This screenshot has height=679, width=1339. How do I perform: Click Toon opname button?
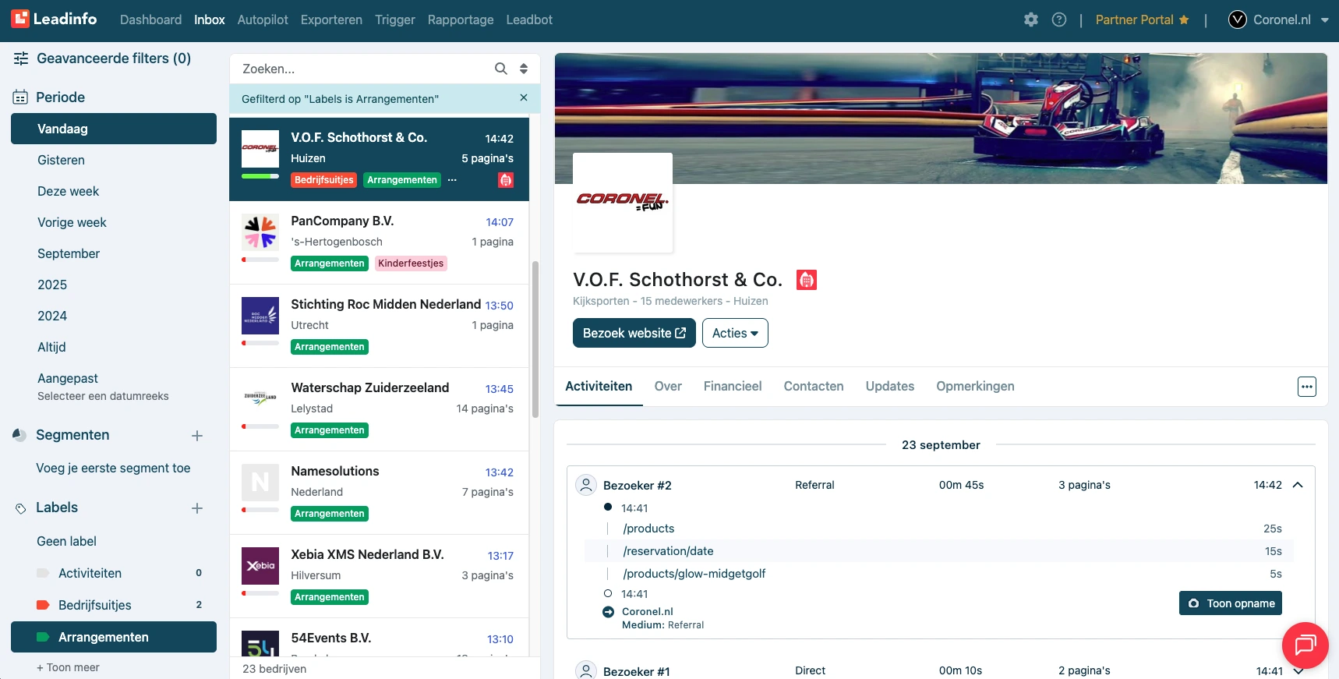coord(1231,603)
